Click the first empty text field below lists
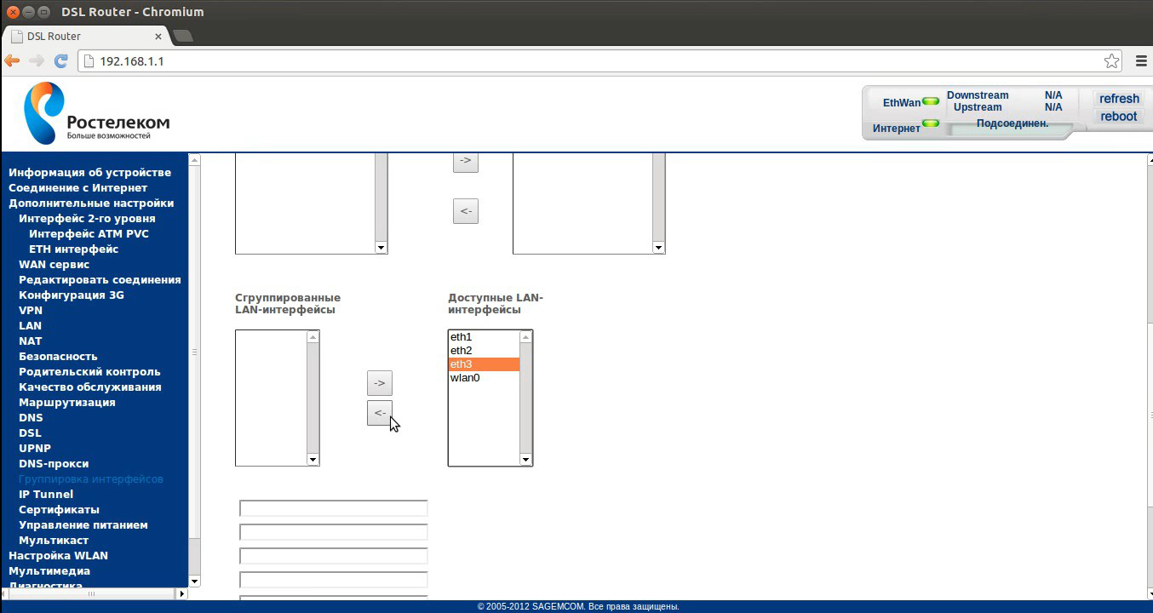 [x=334, y=508]
